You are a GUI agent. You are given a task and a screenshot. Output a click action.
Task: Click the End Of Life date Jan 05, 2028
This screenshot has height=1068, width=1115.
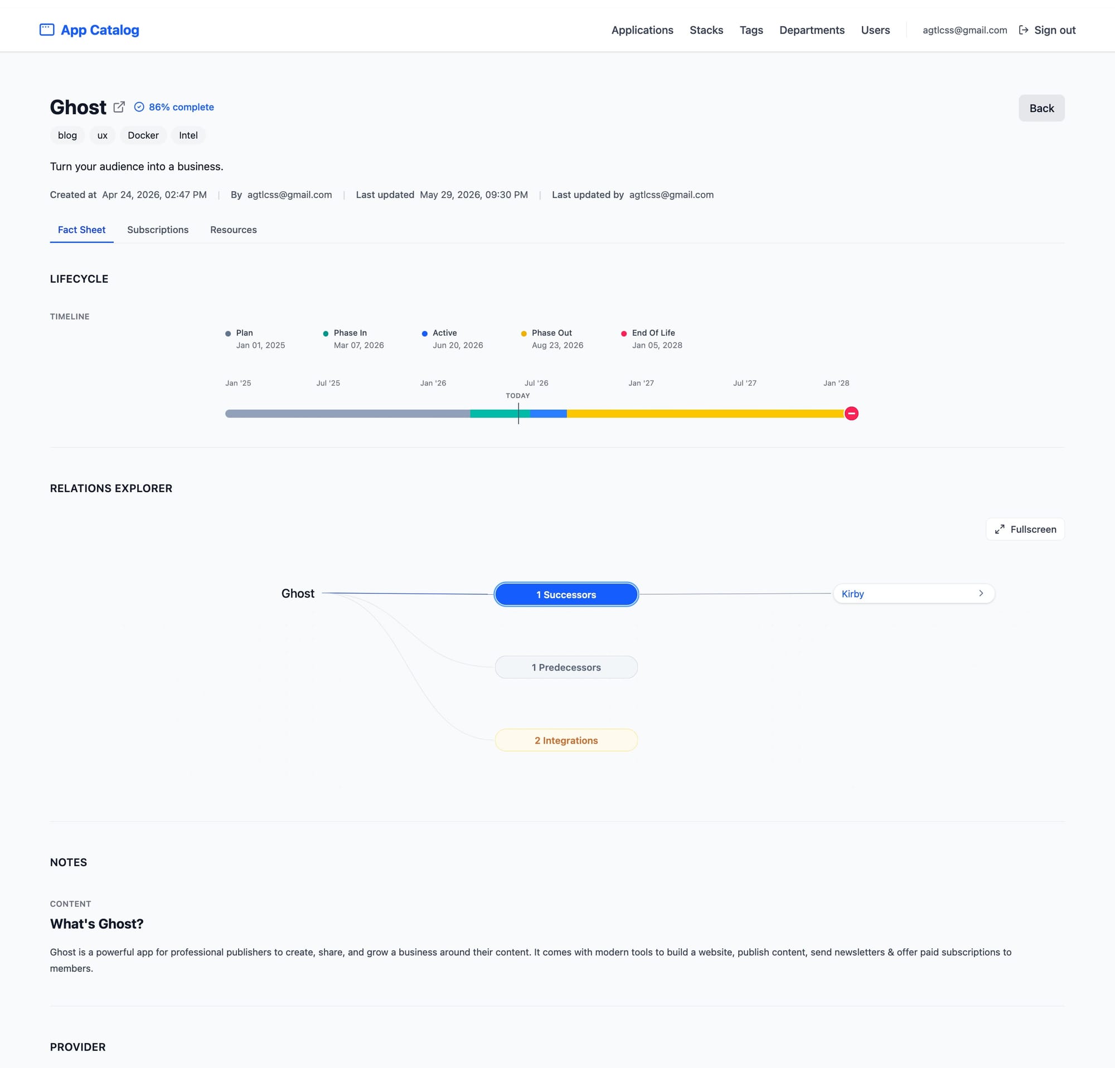(657, 345)
